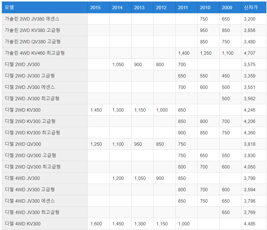Screen dimensions: 267x230
Task: Select row 디젤 4WD JV300 최고급형
Action: [x=134, y=212]
